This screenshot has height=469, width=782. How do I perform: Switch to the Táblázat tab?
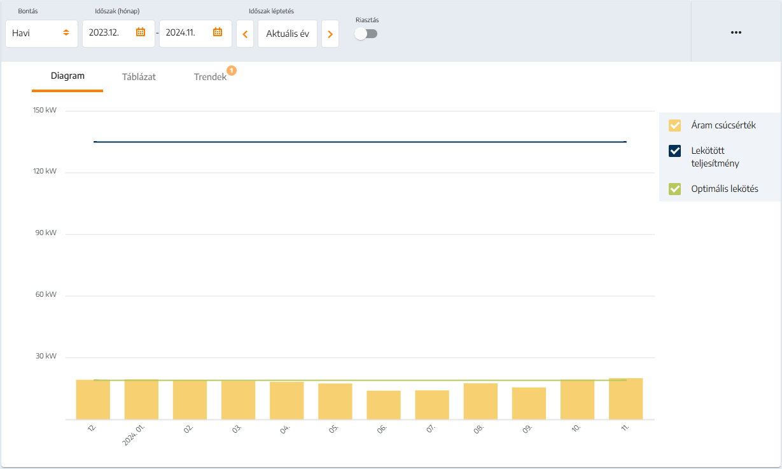tap(139, 77)
